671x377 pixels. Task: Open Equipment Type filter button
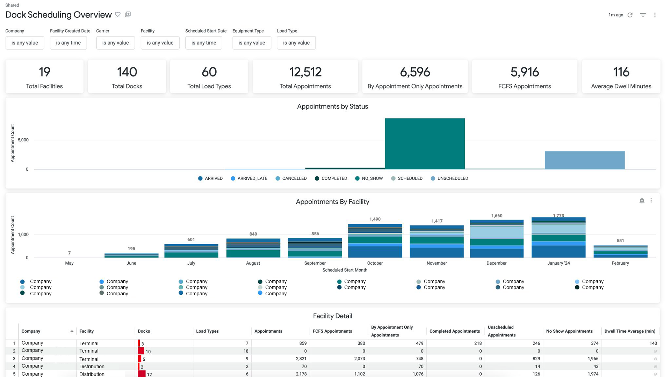(252, 43)
